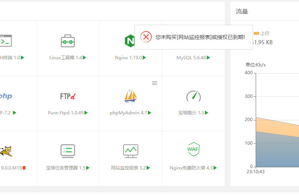Click the 单位:Kb/s unit label
Viewport: 299px width, 195px height.
pos(256,65)
